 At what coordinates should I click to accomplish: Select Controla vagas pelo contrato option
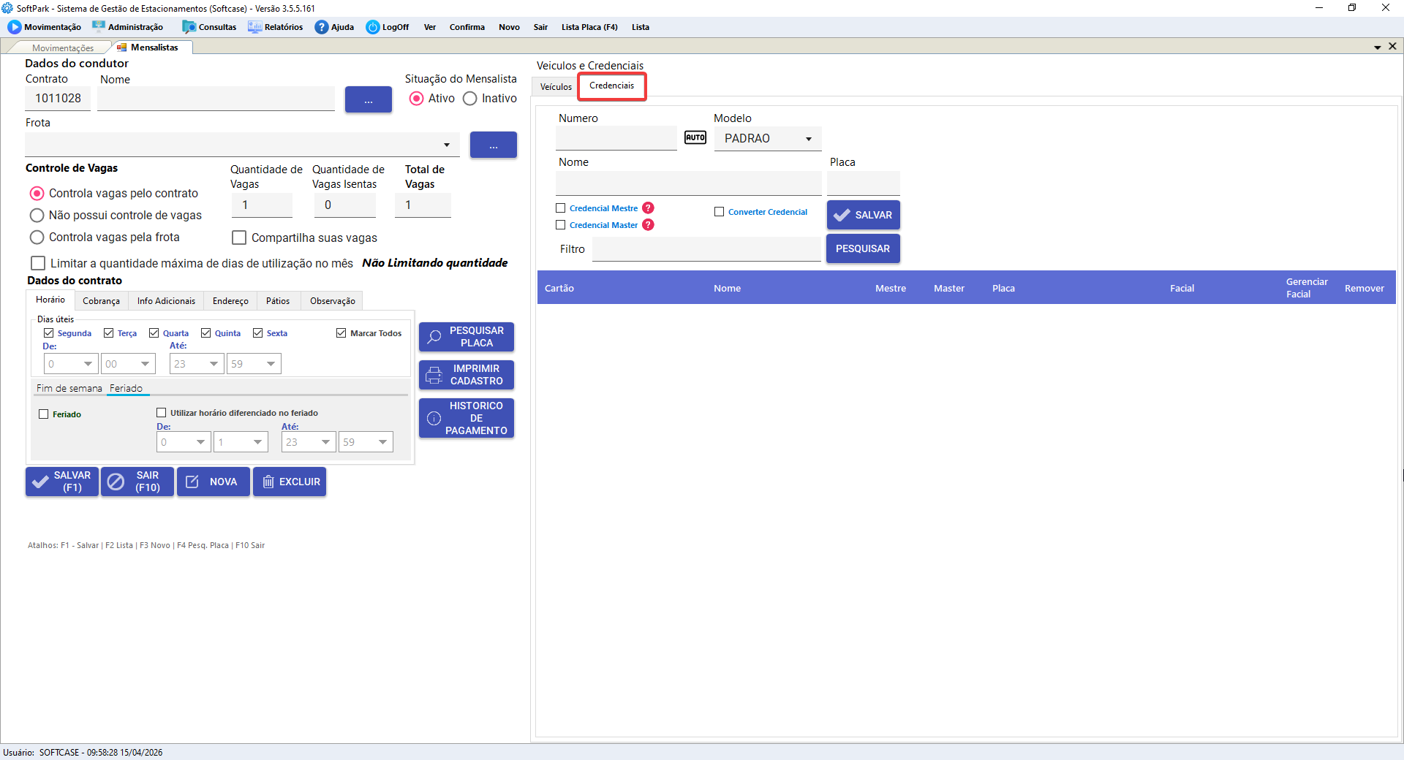tap(37, 194)
